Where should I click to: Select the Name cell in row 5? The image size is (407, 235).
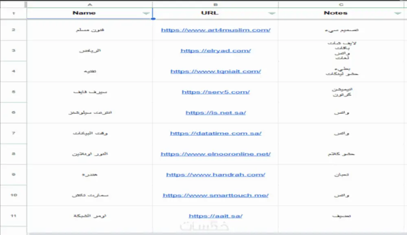(x=90, y=91)
